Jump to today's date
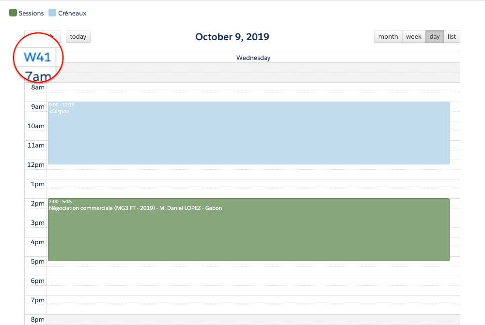 coord(78,37)
